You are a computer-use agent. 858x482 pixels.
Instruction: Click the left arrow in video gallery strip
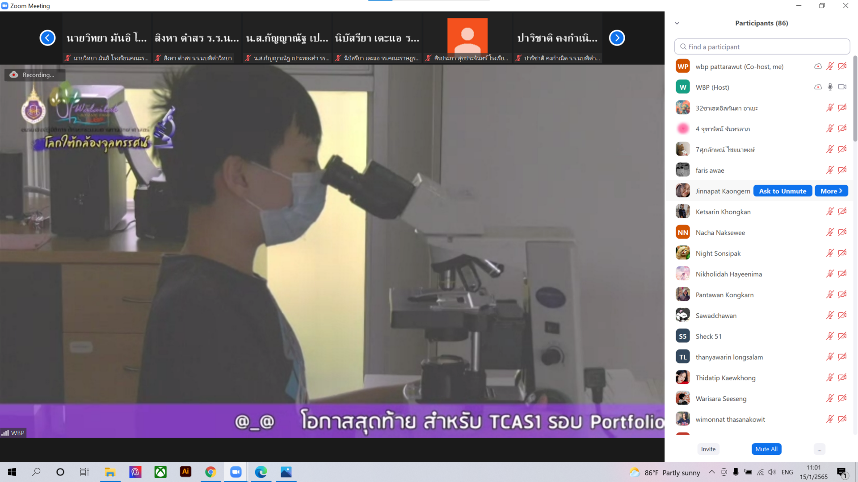click(x=47, y=38)
